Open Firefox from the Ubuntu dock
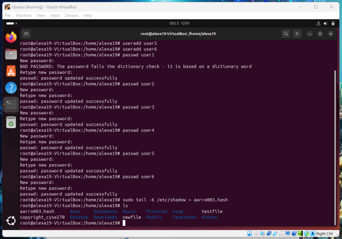 11,37
